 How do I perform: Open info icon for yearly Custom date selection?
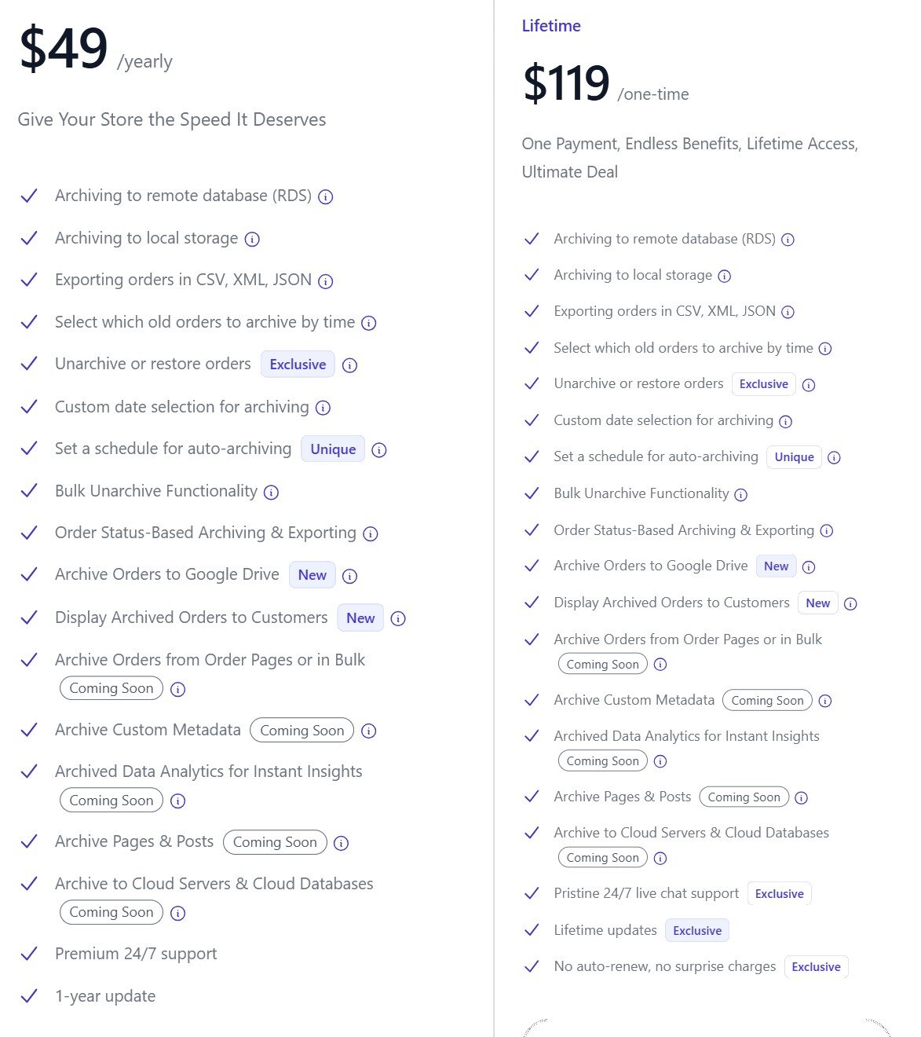click(x=323, y=408)
